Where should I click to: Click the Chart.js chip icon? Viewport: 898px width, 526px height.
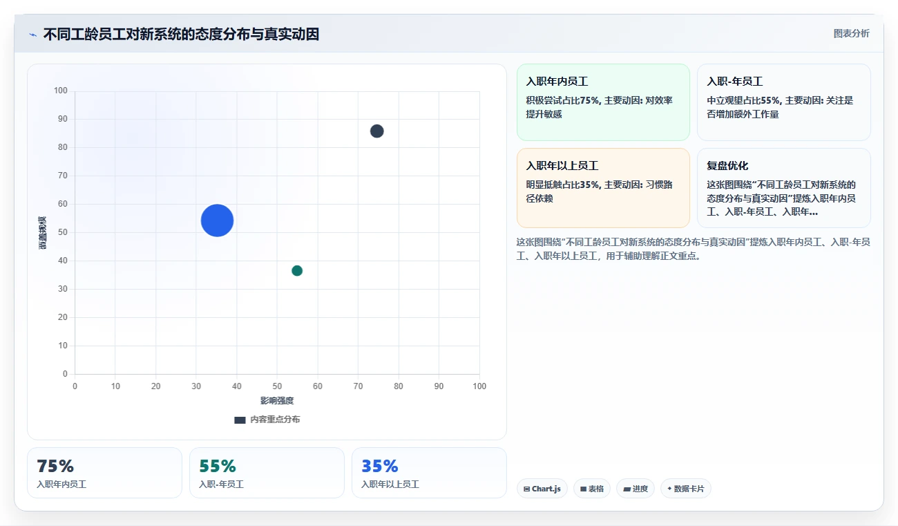527,489
